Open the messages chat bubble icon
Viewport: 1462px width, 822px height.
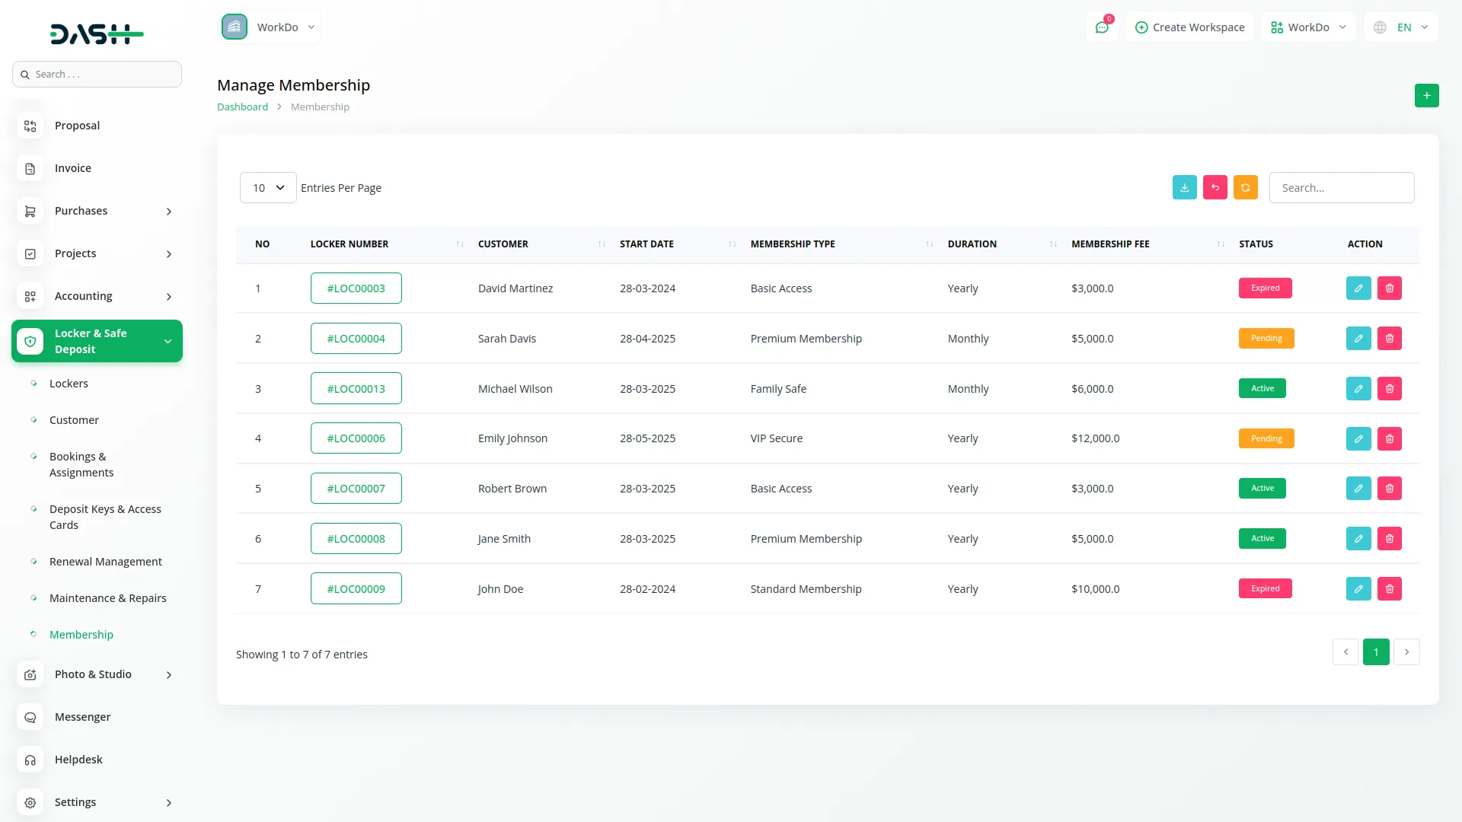(x=1102, y=27)
